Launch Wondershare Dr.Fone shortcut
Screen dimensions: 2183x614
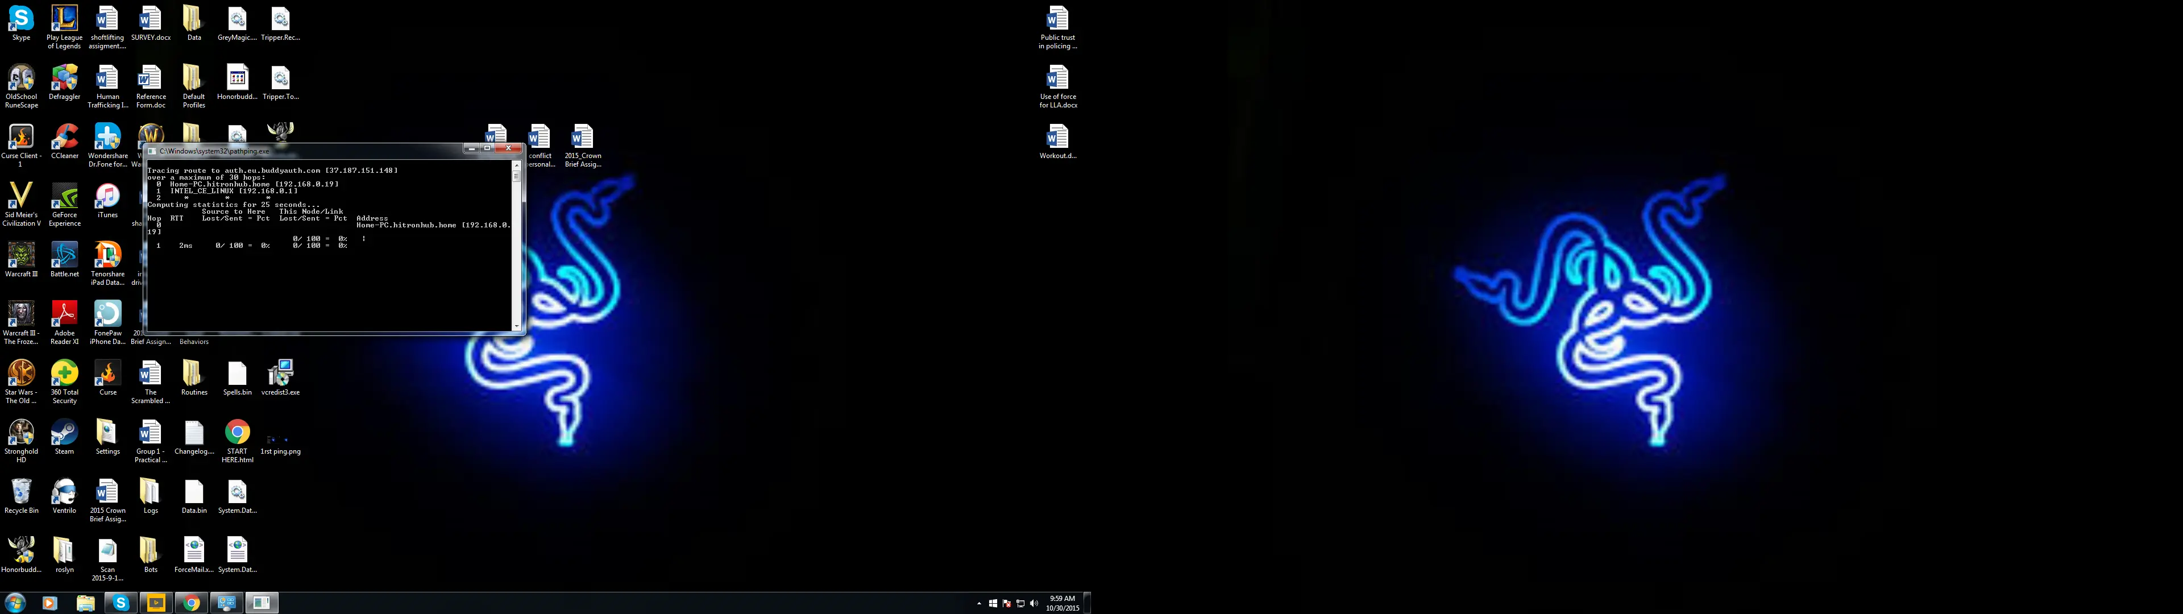click(107, 146)
